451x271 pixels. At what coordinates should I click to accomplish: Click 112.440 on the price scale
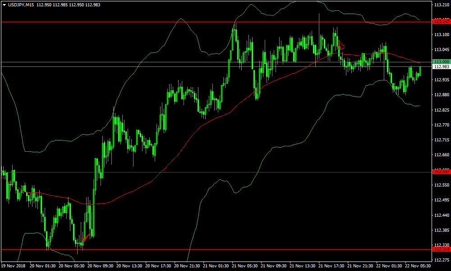click(442, 215)
